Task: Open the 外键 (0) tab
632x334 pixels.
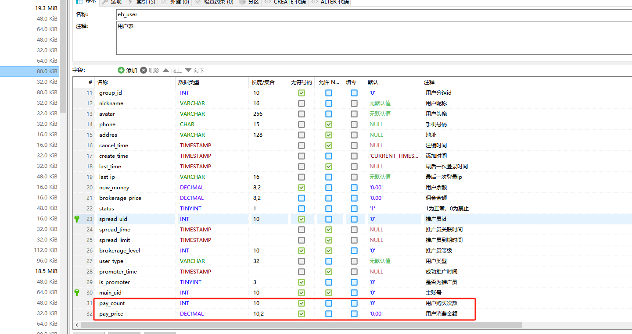Action: coord(175,2)
